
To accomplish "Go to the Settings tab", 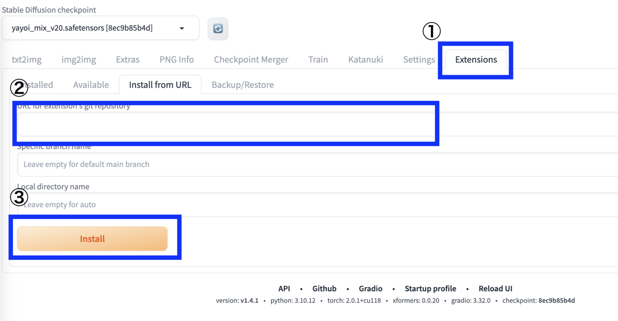I will (419, 59).
